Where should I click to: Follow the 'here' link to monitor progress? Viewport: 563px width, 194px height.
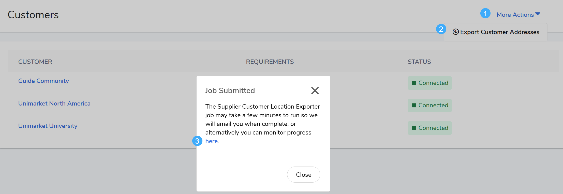coord(212,141)
